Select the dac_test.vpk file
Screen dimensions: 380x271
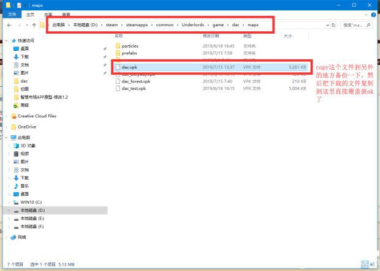click(134, 89)
